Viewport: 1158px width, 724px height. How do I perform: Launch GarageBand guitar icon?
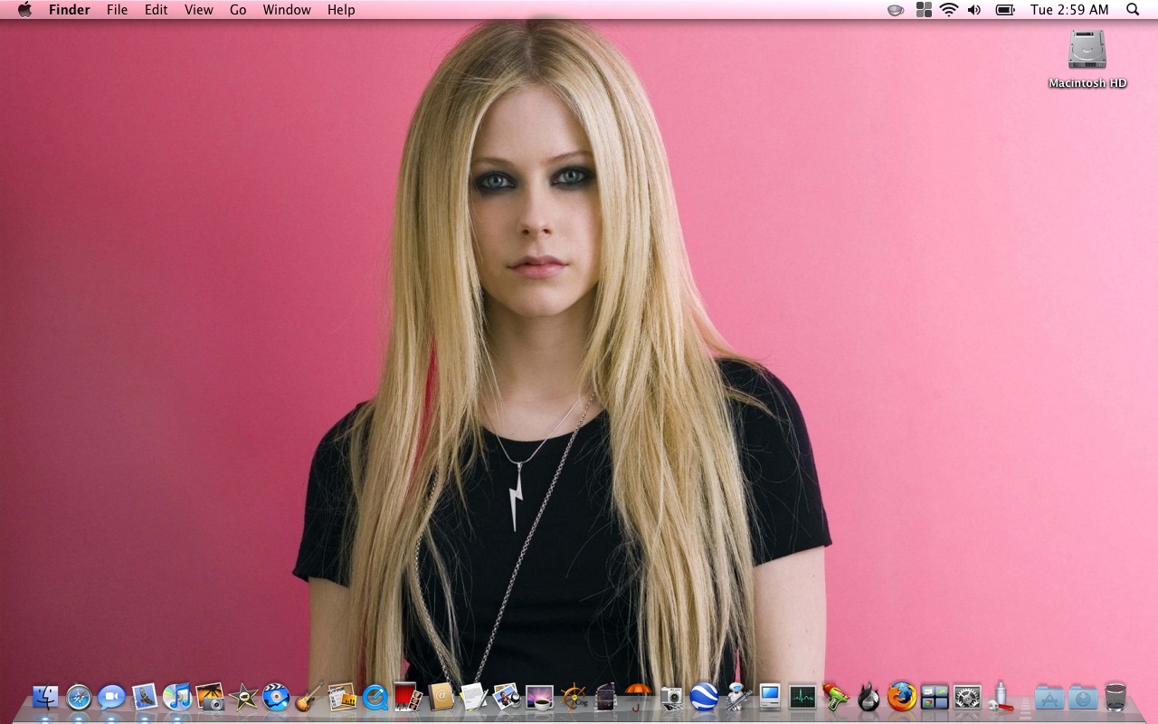(x=309, y=697)
